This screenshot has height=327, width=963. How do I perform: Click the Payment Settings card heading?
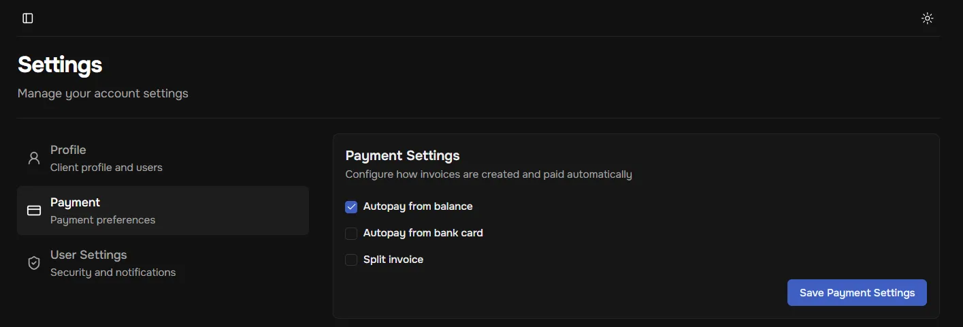click(403, 155)
